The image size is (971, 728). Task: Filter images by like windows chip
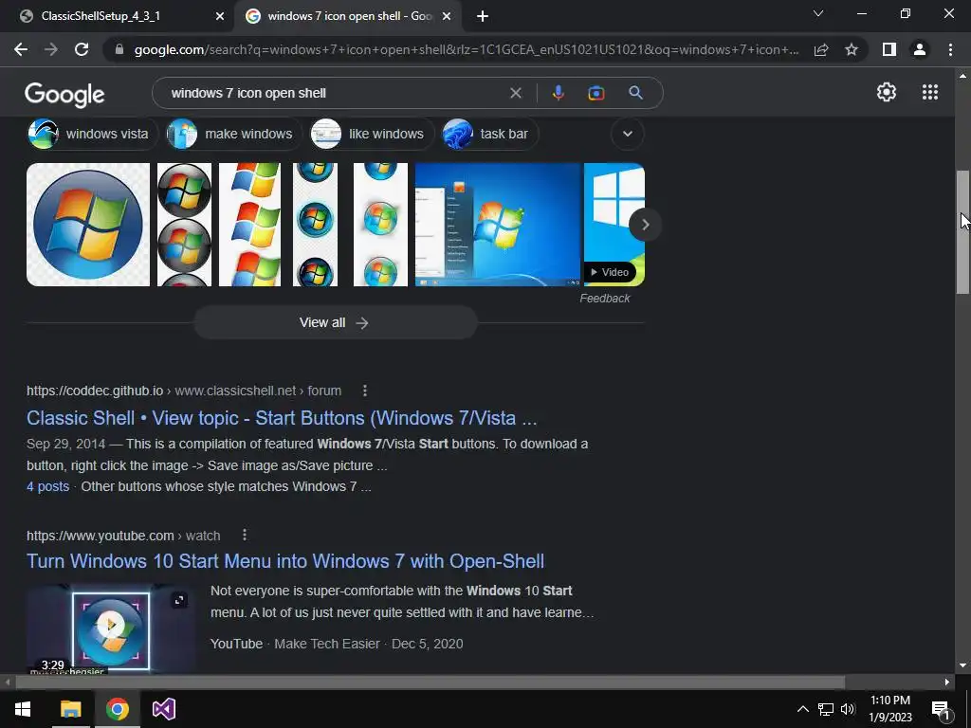click(371, 134)
